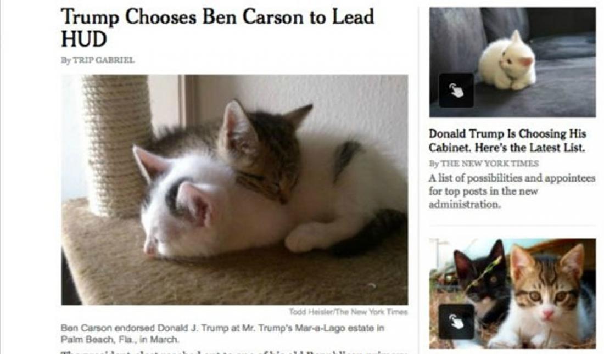Open the two kittens thumbnail in sidebar
Viewport: 604px width, 354px height.
coord(512,294)
